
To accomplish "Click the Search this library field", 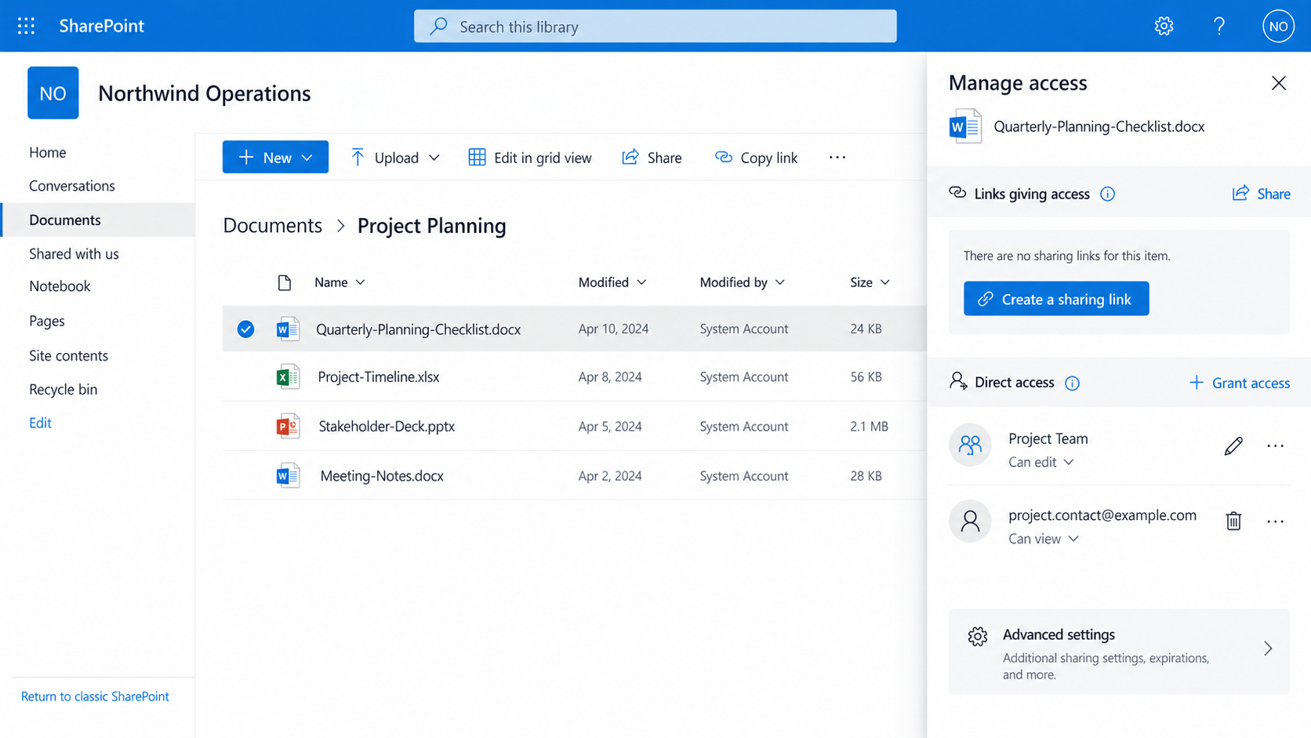I will click(655, 26).
